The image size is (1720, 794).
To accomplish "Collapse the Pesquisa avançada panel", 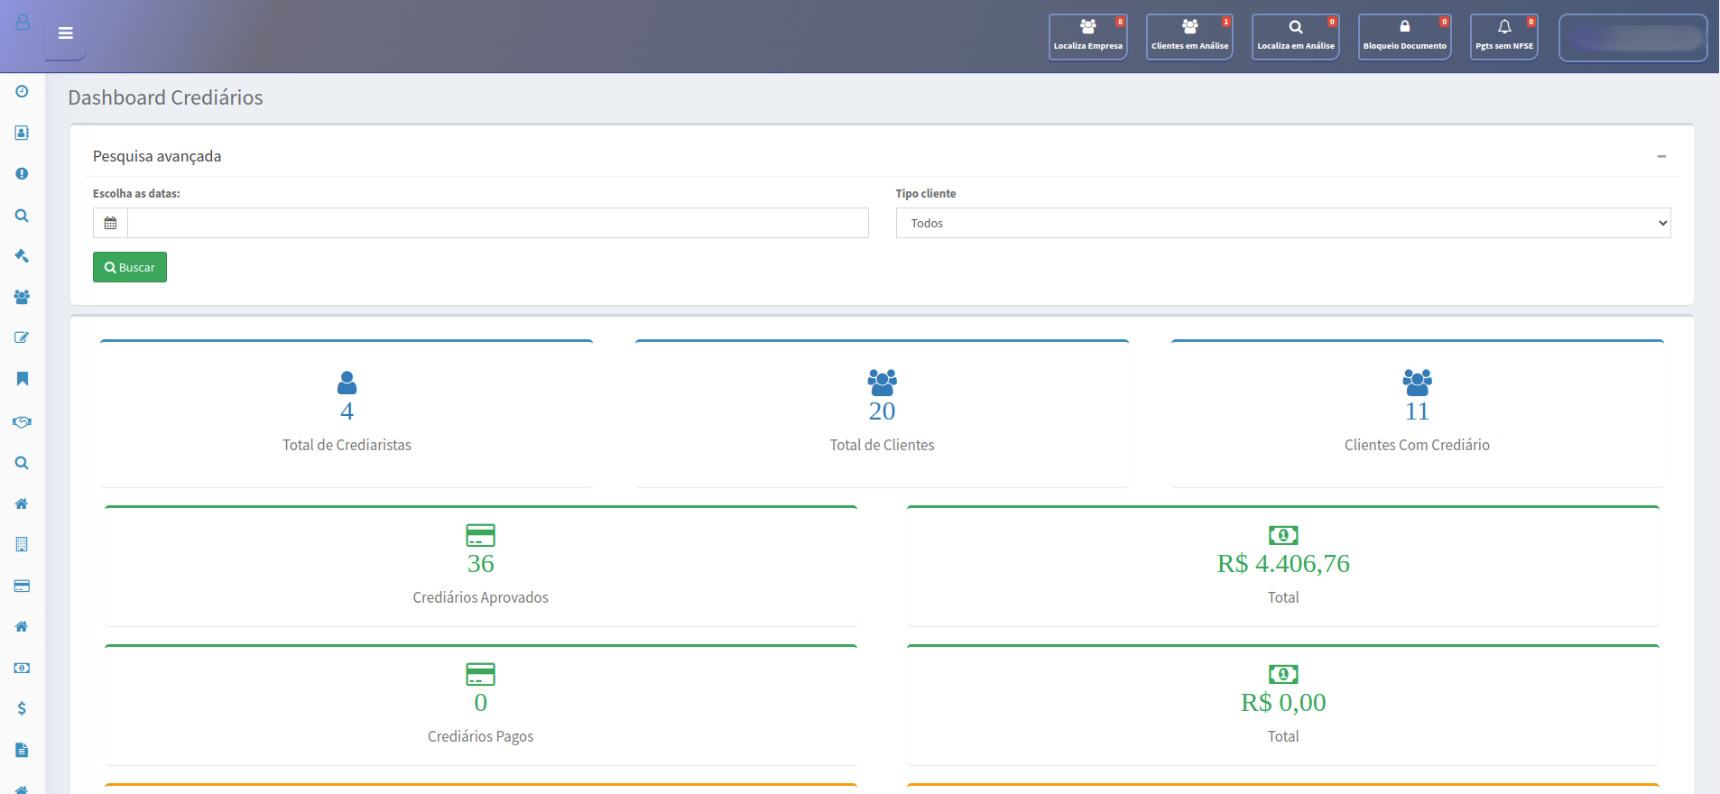I will point(1661,156).
